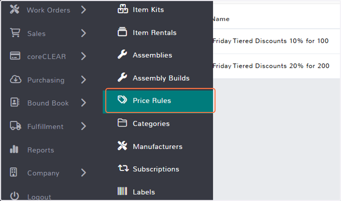The width and height of the screenshot is (341, 201).
Task: Go to Subscriptions
Action: click(156, 169)
